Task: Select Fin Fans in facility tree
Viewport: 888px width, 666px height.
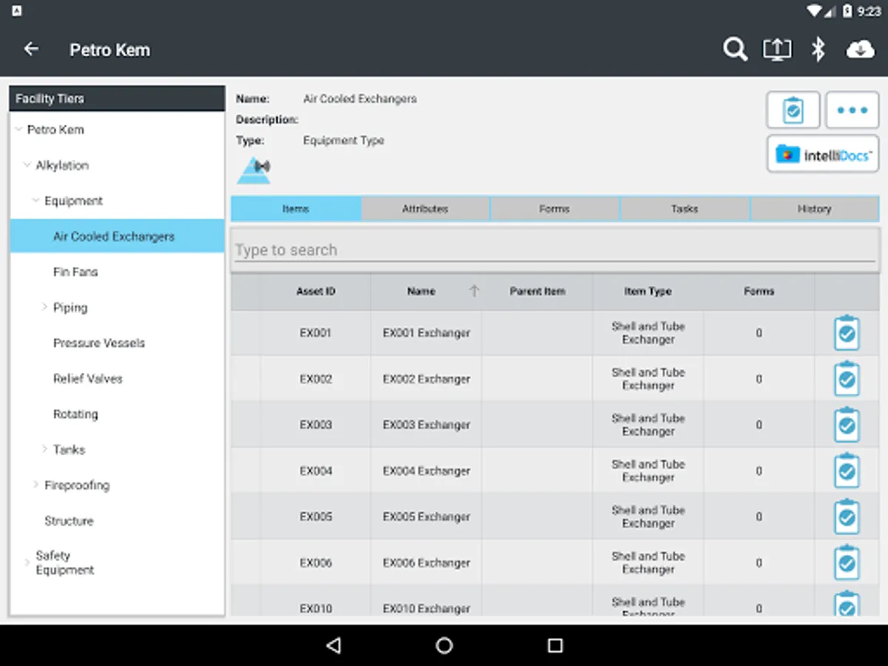Action: [75, 272]
